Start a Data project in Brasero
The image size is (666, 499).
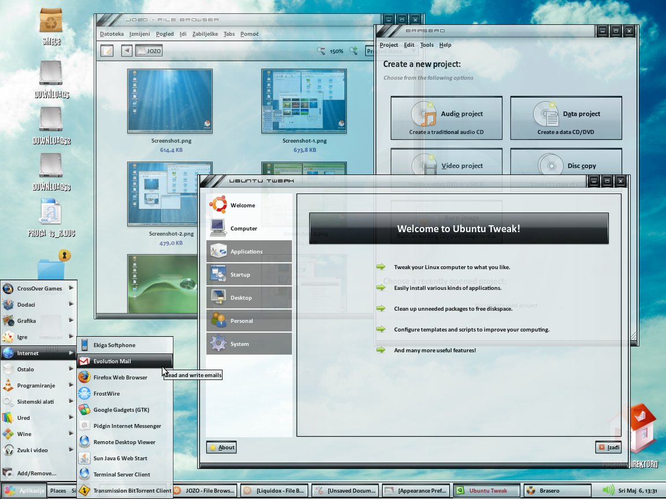[x=566, y=118]
